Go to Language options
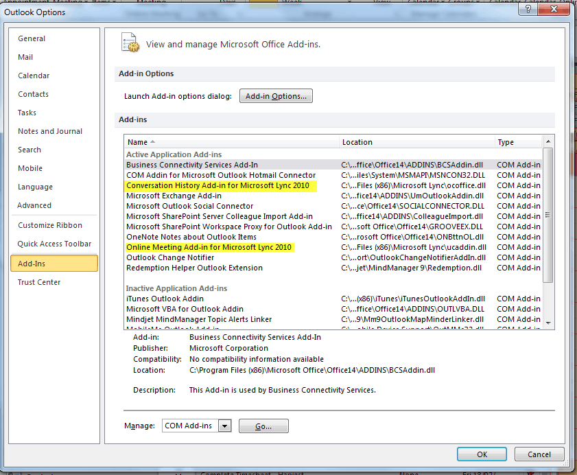This screenshot has width=577, height=475. tap(35, 187)
